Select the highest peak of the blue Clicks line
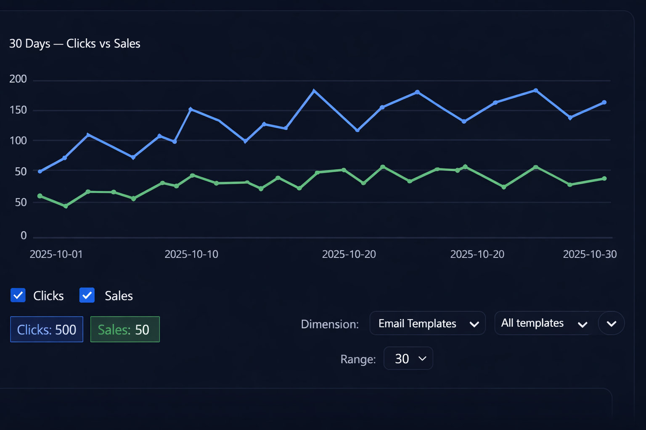 click(x=314, y=90)
